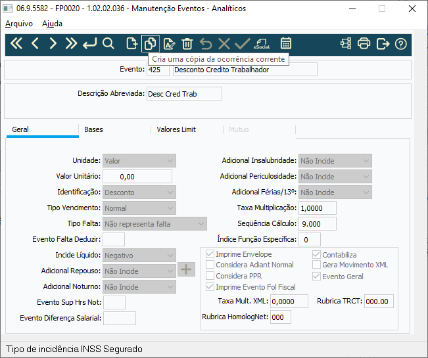Switch to the Valores Limit tab
Screen dimensions: 428x358
[x=176, y=129]
